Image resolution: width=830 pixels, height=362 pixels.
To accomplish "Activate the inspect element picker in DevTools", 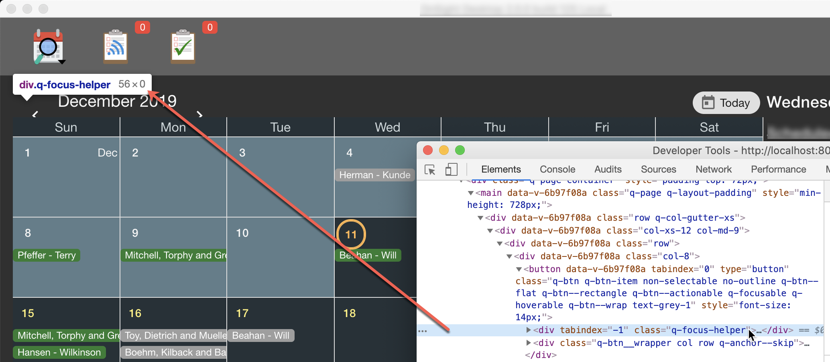I will [430, 170].
